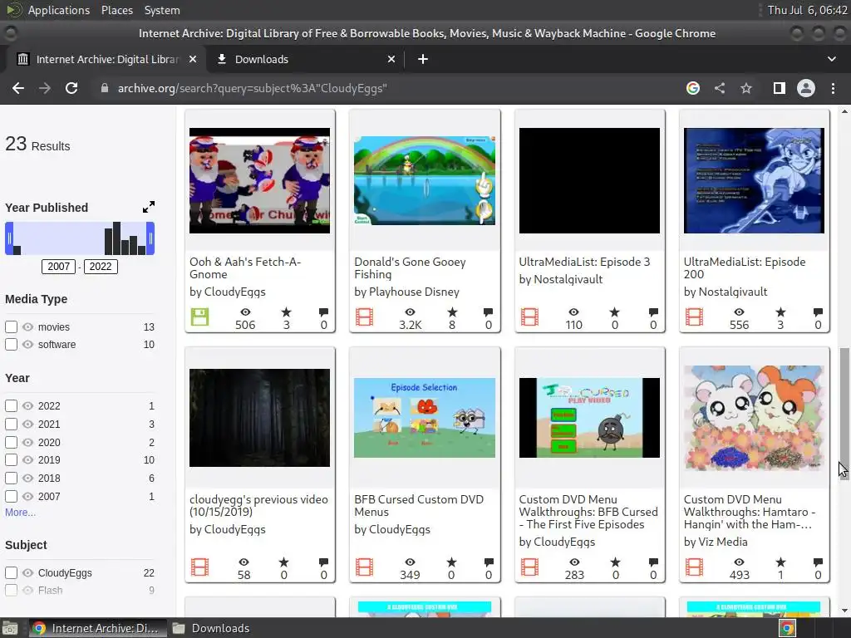This screenshot has height=638, width=851.
Task: Check the movies media type filter
Action: (x=11, y=326)
